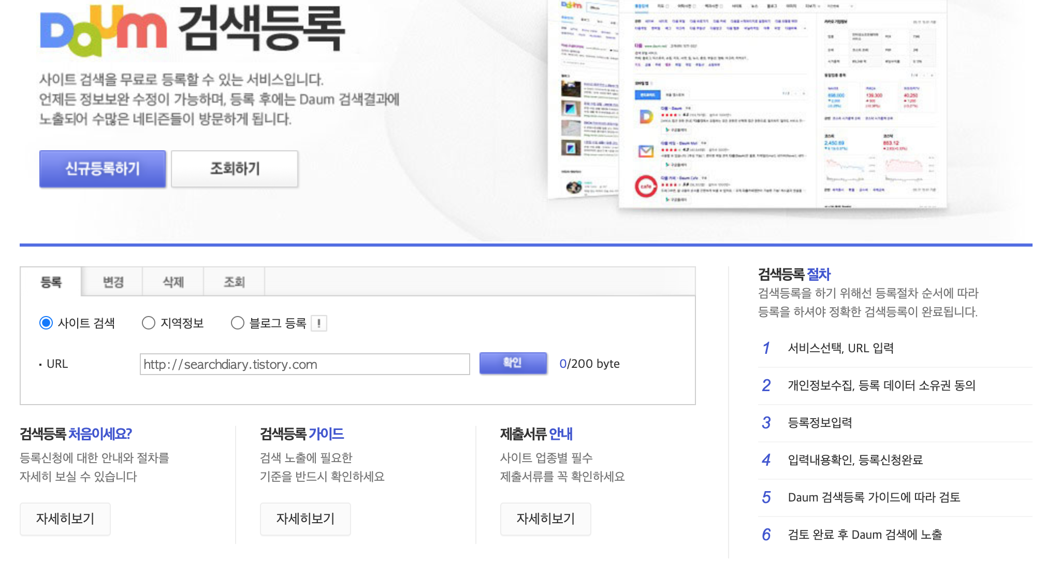Open 자세히보기 under 제출서류 안내
Image resolution: width=1046 pixels, height=574 pixels.
click(546, 519)
